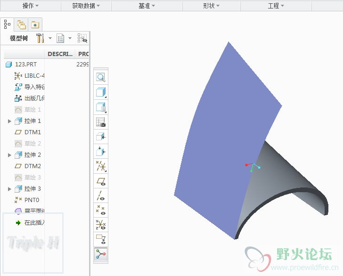Open the 形状 ribbon group dropdown
This screenshot has height=276, width=343.
click(211, 6)
